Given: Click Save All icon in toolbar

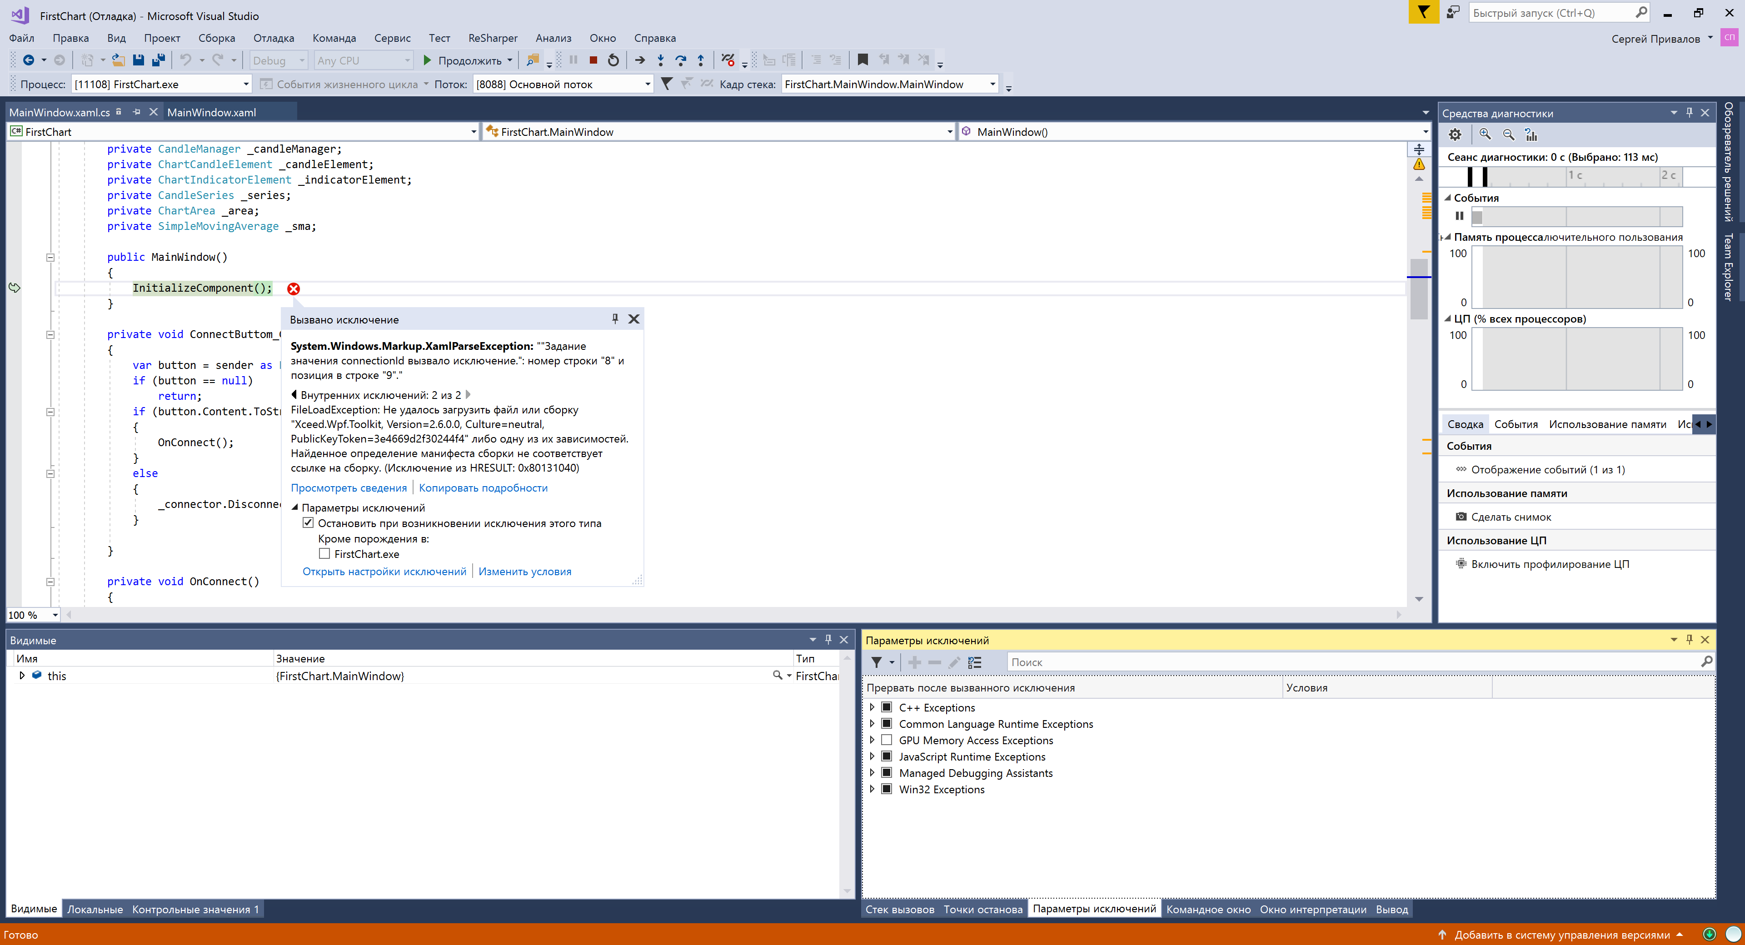Looking at the screenshot, I should click(159, 60).
